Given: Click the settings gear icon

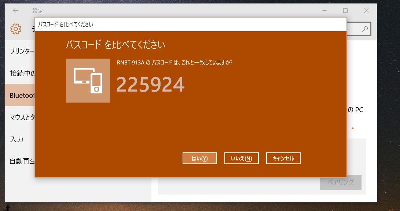Looking at the screenshot, I should coord(15,29).
